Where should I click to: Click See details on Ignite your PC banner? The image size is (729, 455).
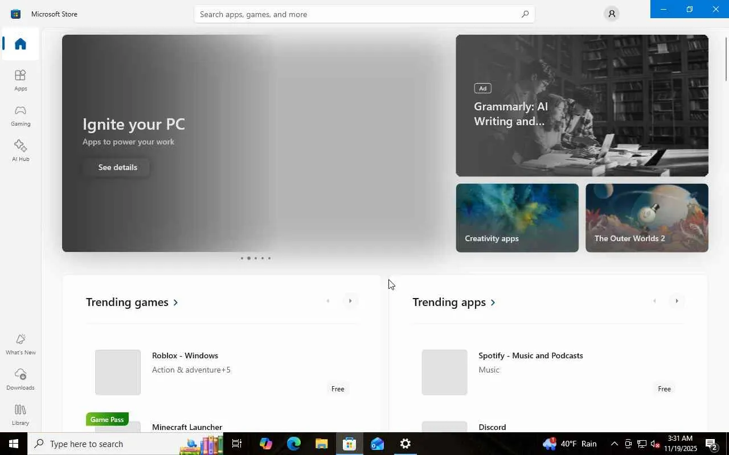117,167
